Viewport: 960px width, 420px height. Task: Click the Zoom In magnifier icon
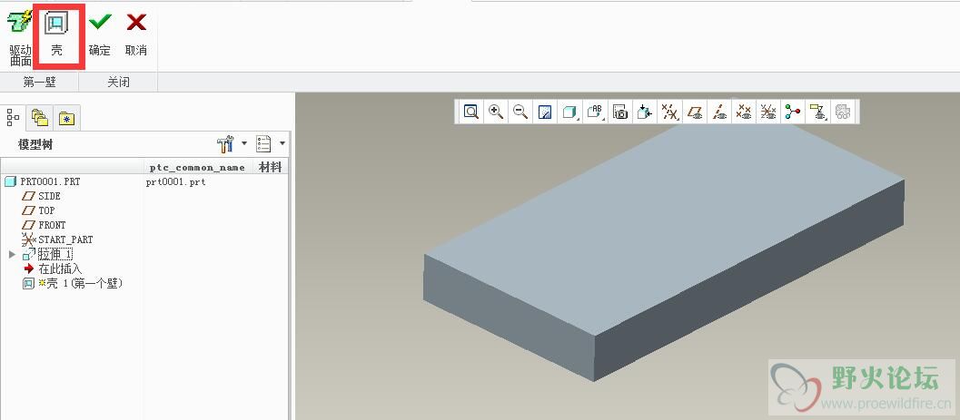coord(496,112)
